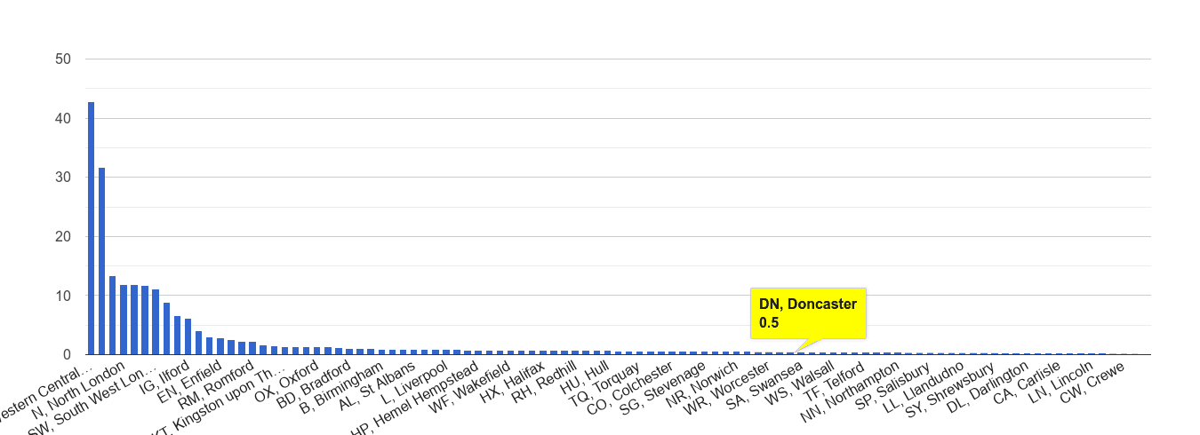This screenshot has height=435, width=1200.
Task: Click the 'KT, Kingston upon Th...' axis label
Action: (219, 399)
